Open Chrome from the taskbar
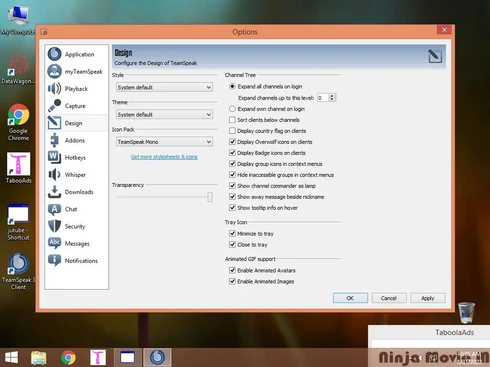Viewport: 490px width, 367px height. tap(68, 357)
